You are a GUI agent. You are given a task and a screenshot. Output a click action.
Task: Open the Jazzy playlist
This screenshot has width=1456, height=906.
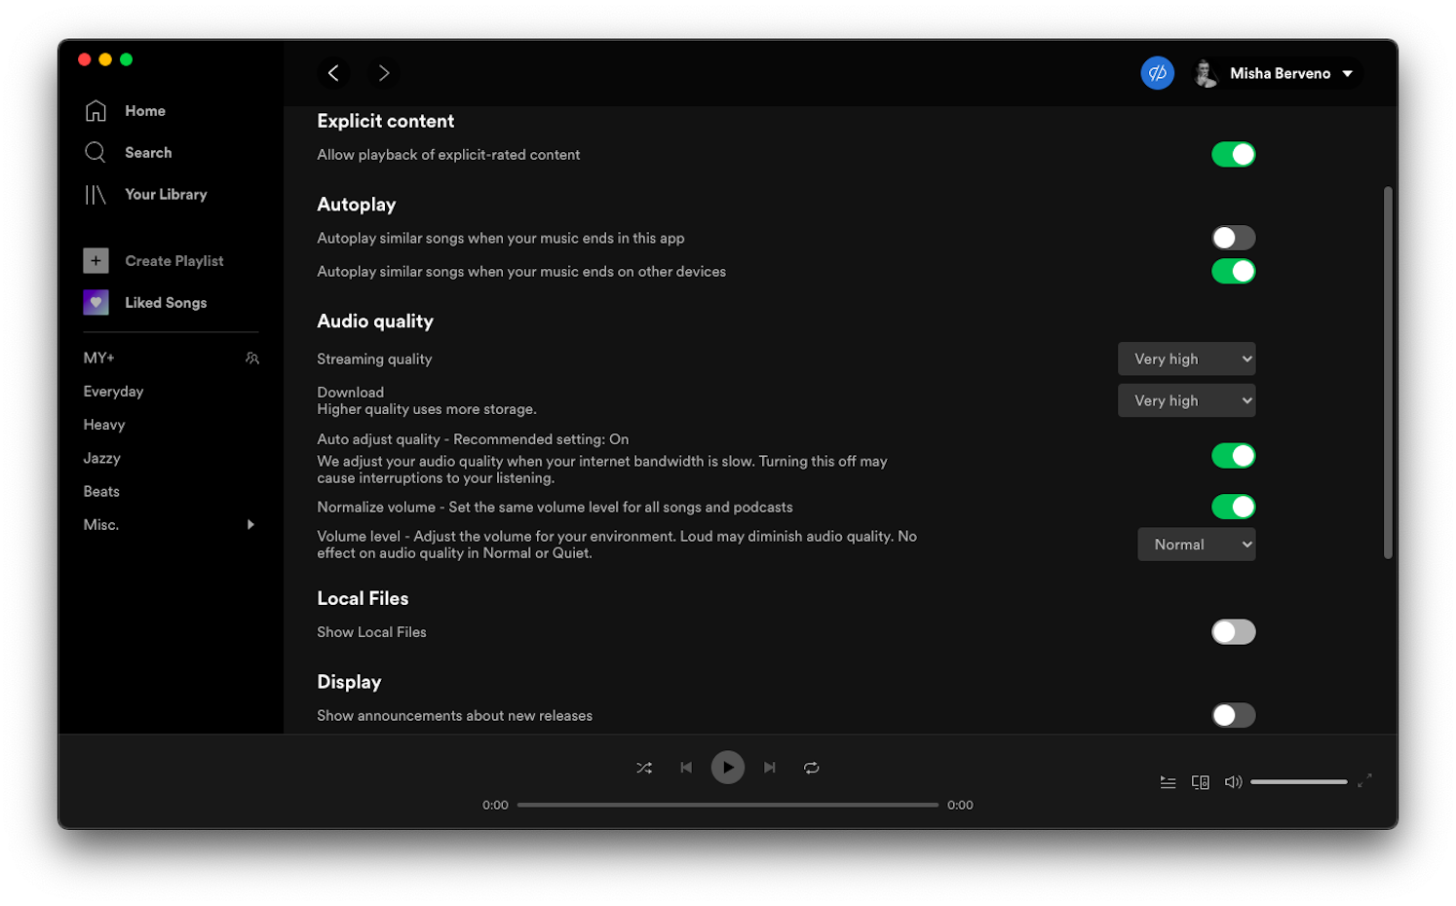(101, 458)
